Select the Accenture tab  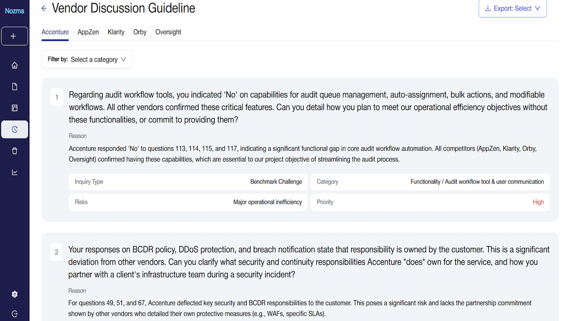(x=55, y=32)
